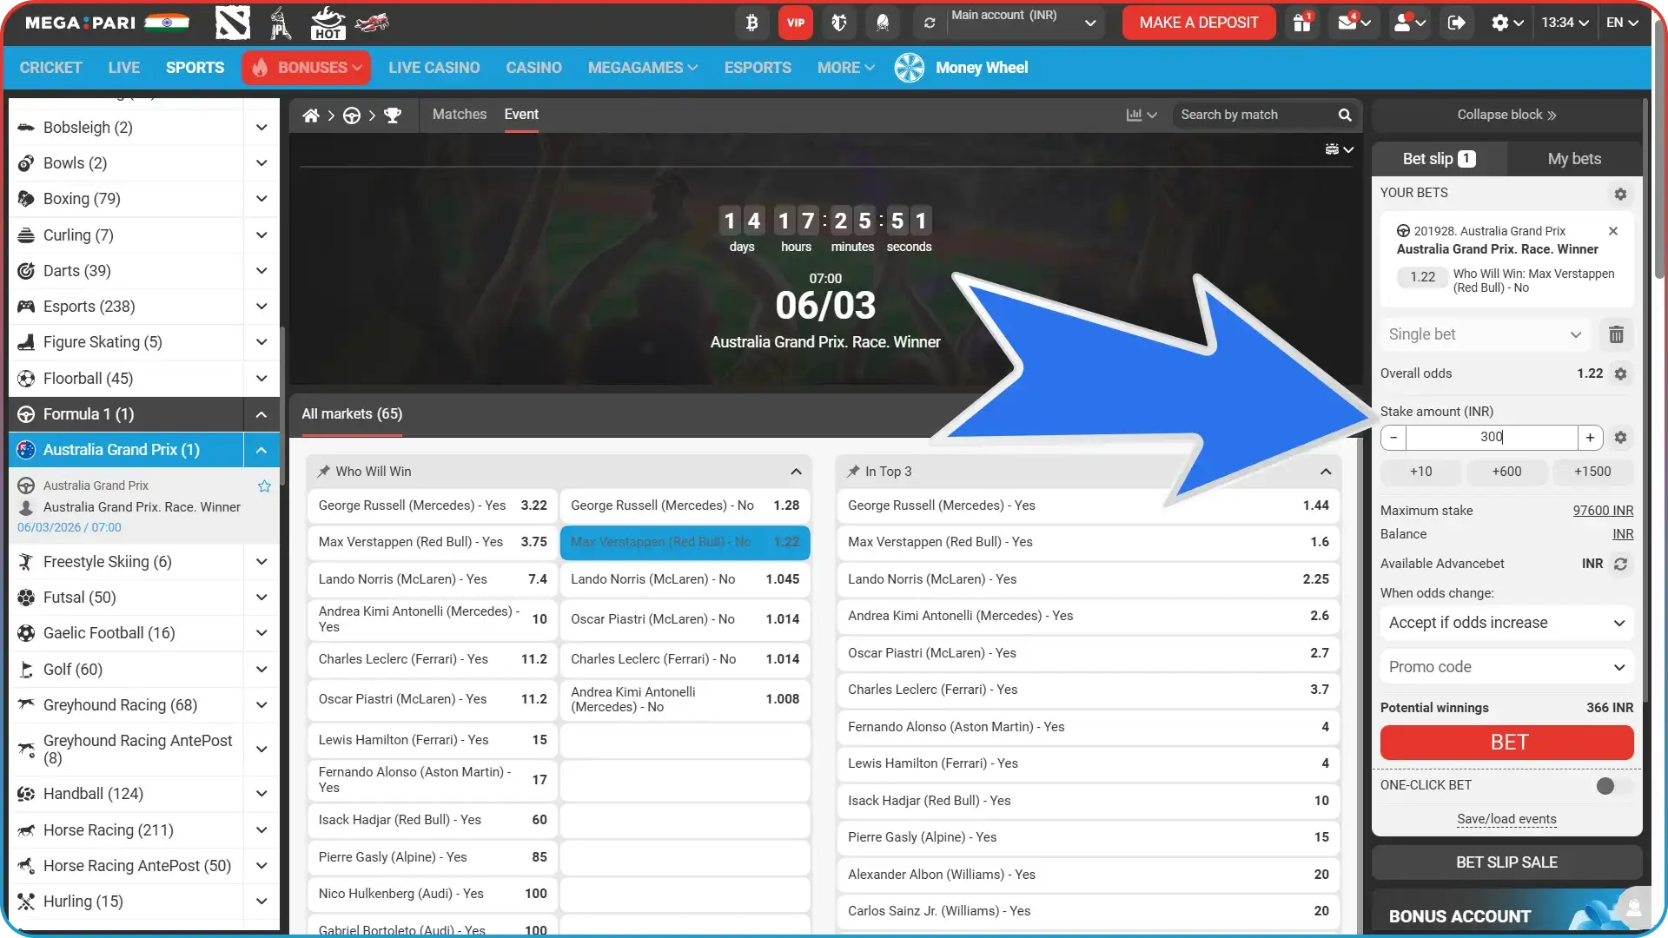The image size is (1668, 938).
Task: Open the Overall odds settings gear
Action: [1620, 373]
